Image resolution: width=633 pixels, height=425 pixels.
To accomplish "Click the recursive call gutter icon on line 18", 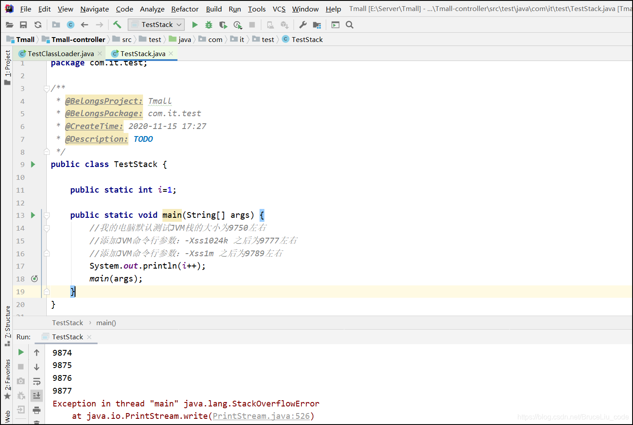I will click(x=34, y=279).
